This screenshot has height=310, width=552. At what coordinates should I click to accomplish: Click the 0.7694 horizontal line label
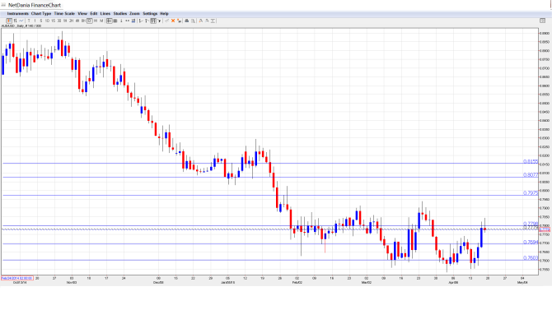(531, 243)
